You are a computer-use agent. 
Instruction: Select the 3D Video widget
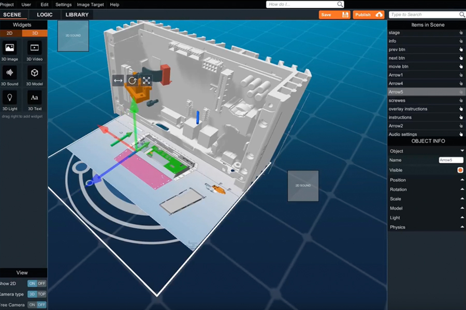35,51
